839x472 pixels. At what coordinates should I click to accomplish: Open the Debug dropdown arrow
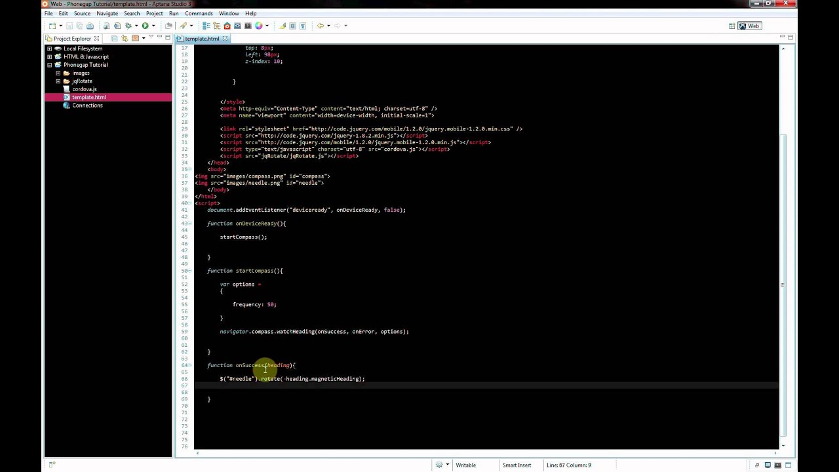pyautogui.click(x=136, y=26)
